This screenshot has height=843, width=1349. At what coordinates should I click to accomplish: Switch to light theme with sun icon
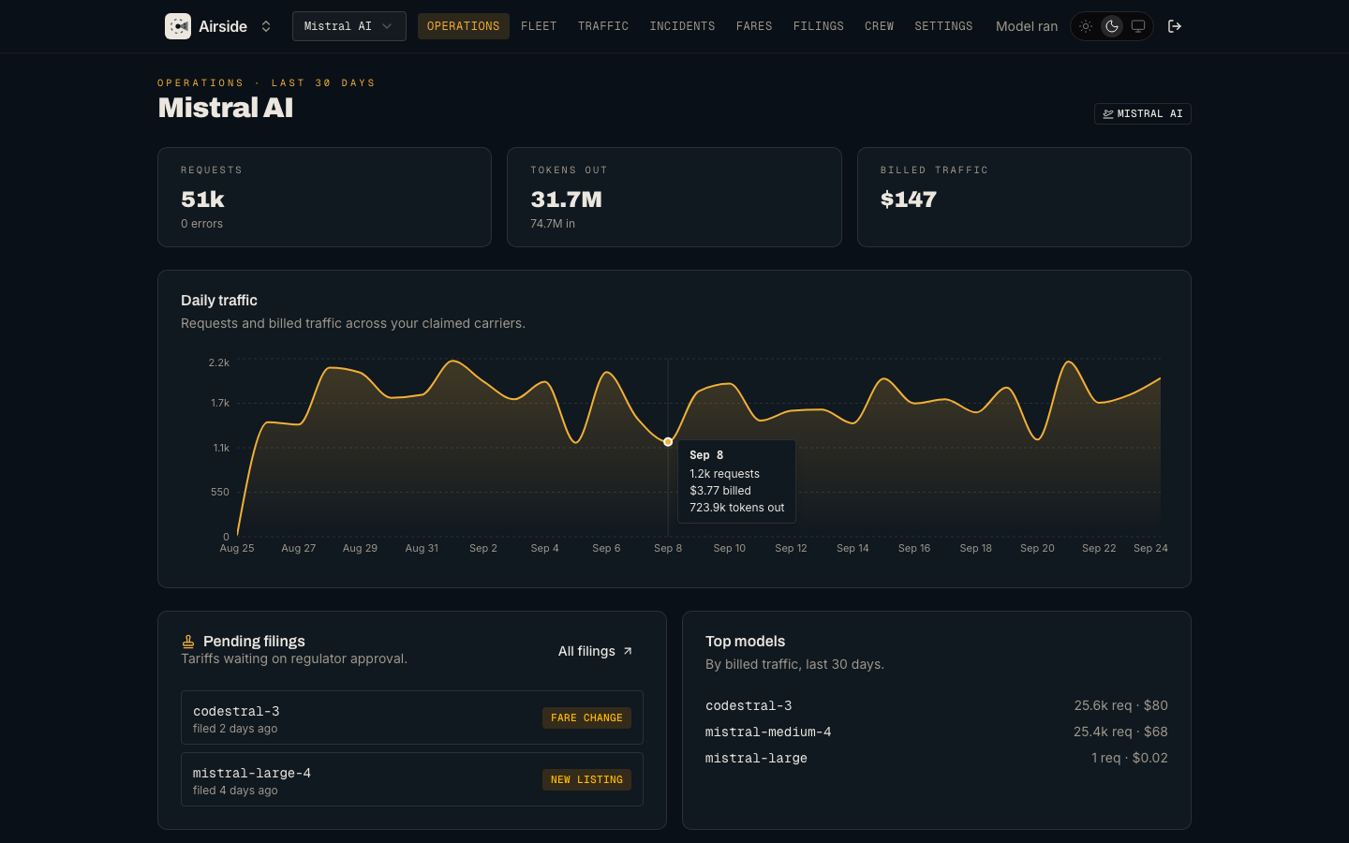(x=1086, y=26)
